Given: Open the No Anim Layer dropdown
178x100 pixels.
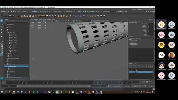Looking at the screenshot, I should click(x=127, y=86).
